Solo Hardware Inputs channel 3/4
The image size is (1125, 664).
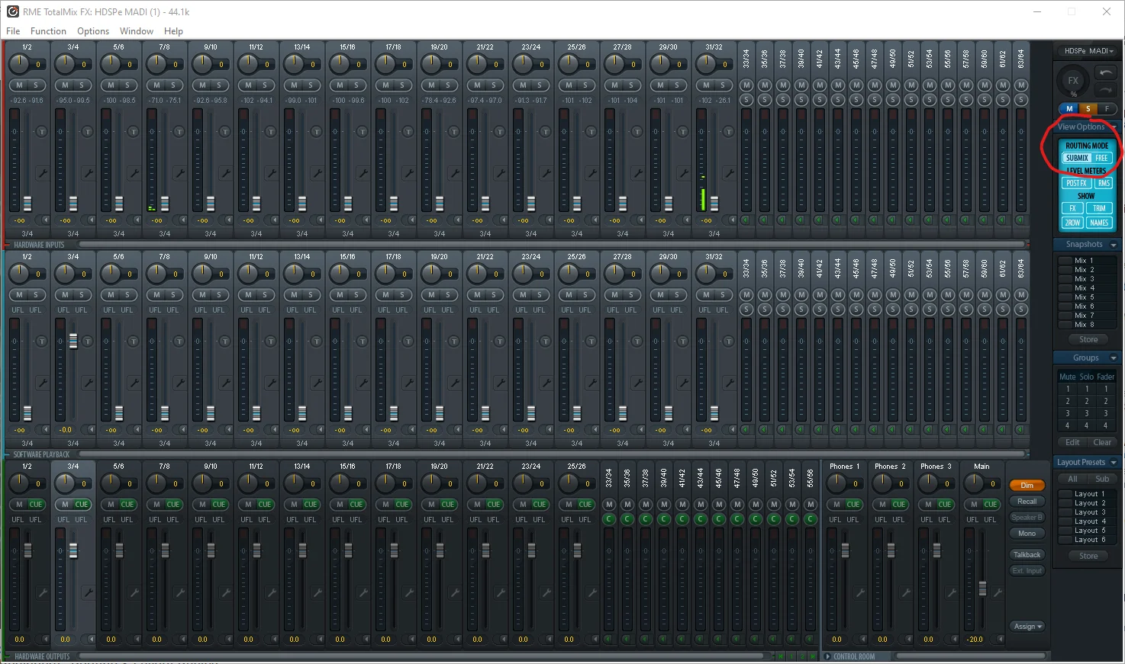pyautogui.click(x=81, y=85)
